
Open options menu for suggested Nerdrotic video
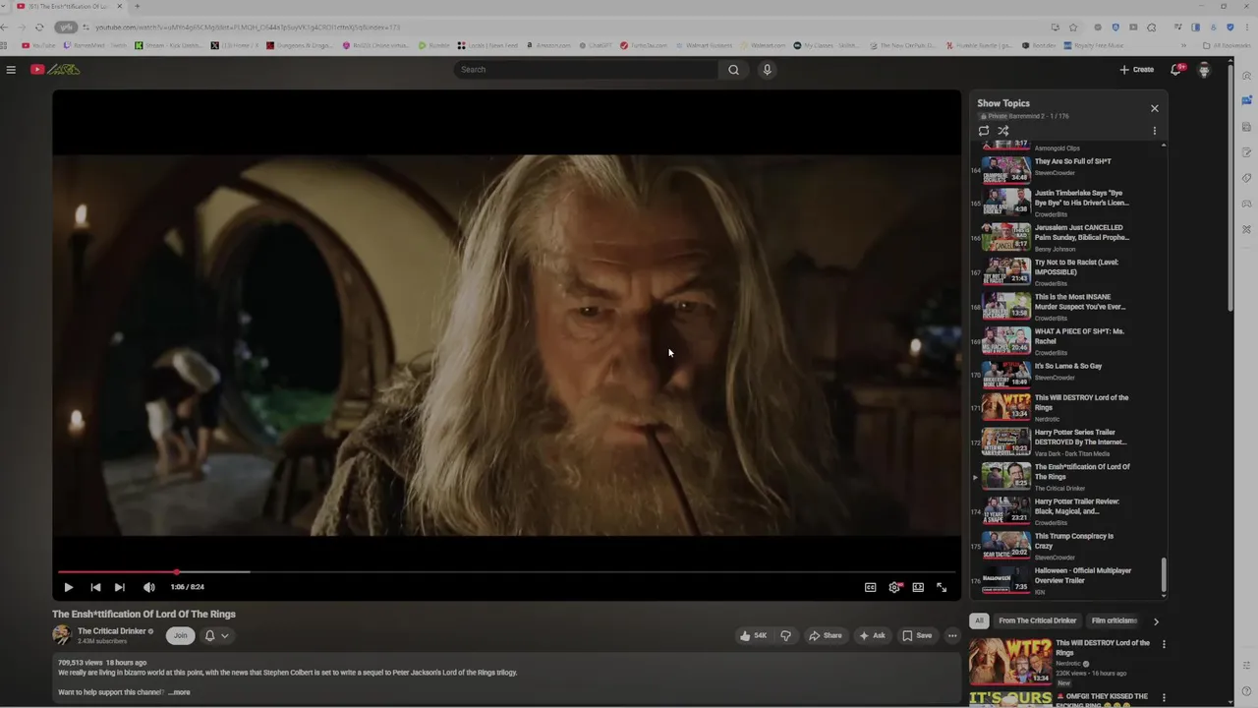pos(1164,644)
